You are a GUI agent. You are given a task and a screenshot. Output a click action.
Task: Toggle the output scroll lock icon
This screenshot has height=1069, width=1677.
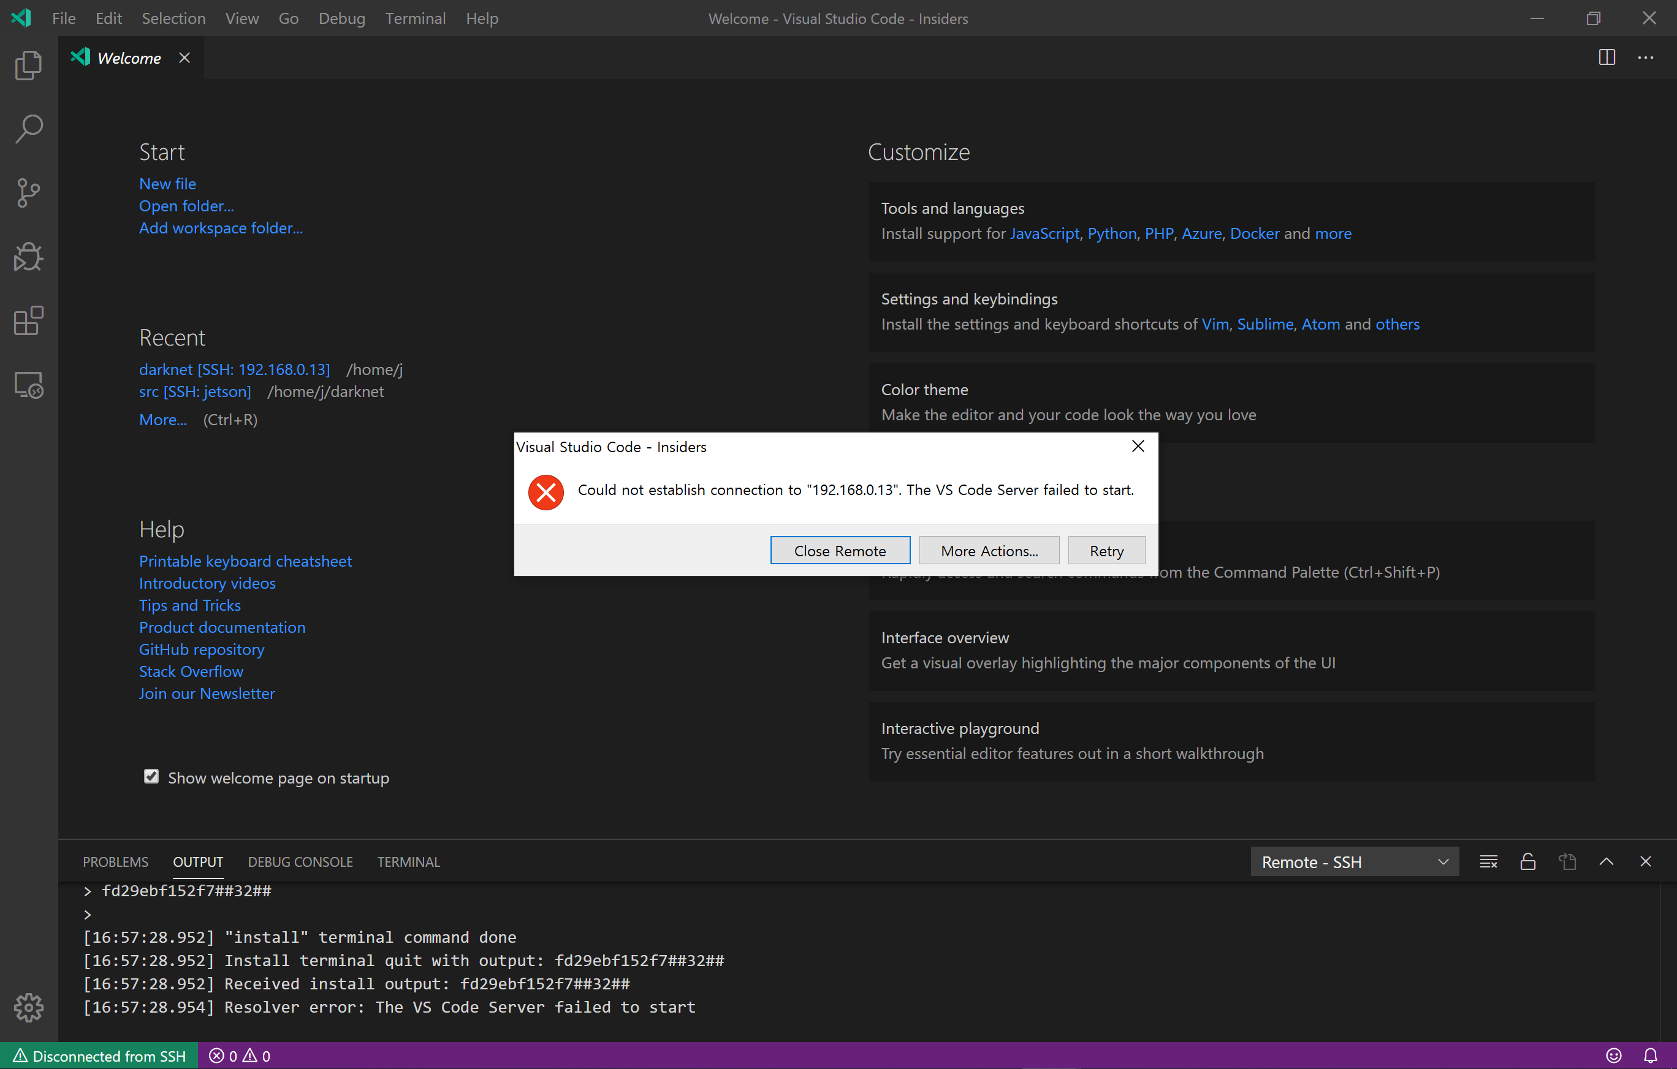point(1527,861)
